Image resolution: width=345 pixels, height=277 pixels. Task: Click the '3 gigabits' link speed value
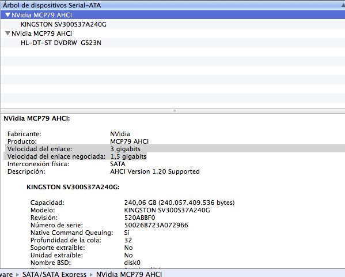point(125,149)
